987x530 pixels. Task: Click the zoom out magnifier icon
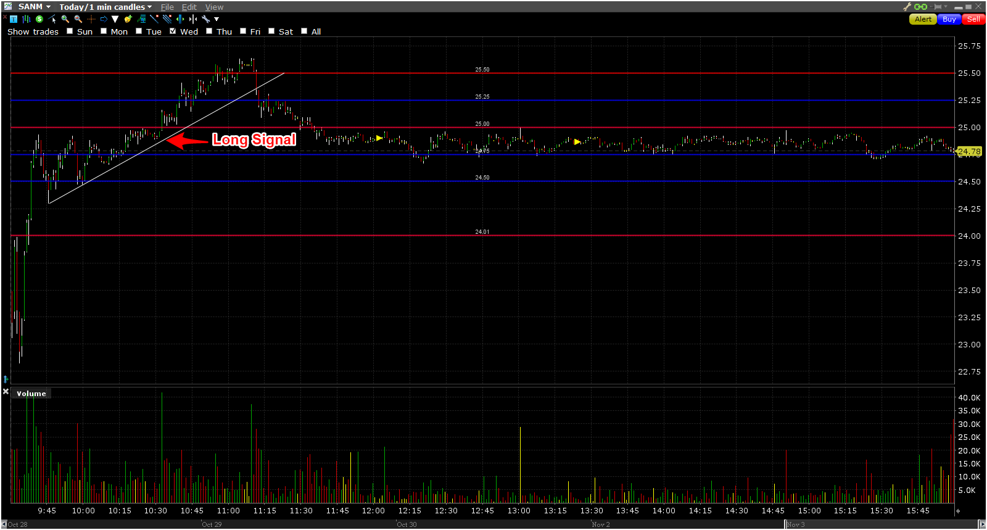point(78,19)
